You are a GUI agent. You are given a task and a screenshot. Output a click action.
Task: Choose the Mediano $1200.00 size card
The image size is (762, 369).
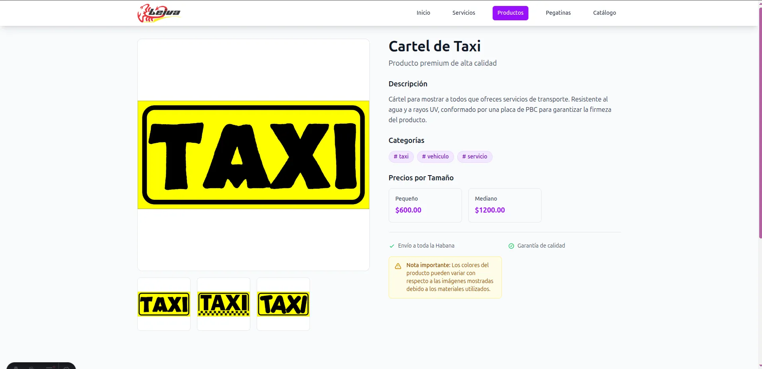[x=505, y=205]
